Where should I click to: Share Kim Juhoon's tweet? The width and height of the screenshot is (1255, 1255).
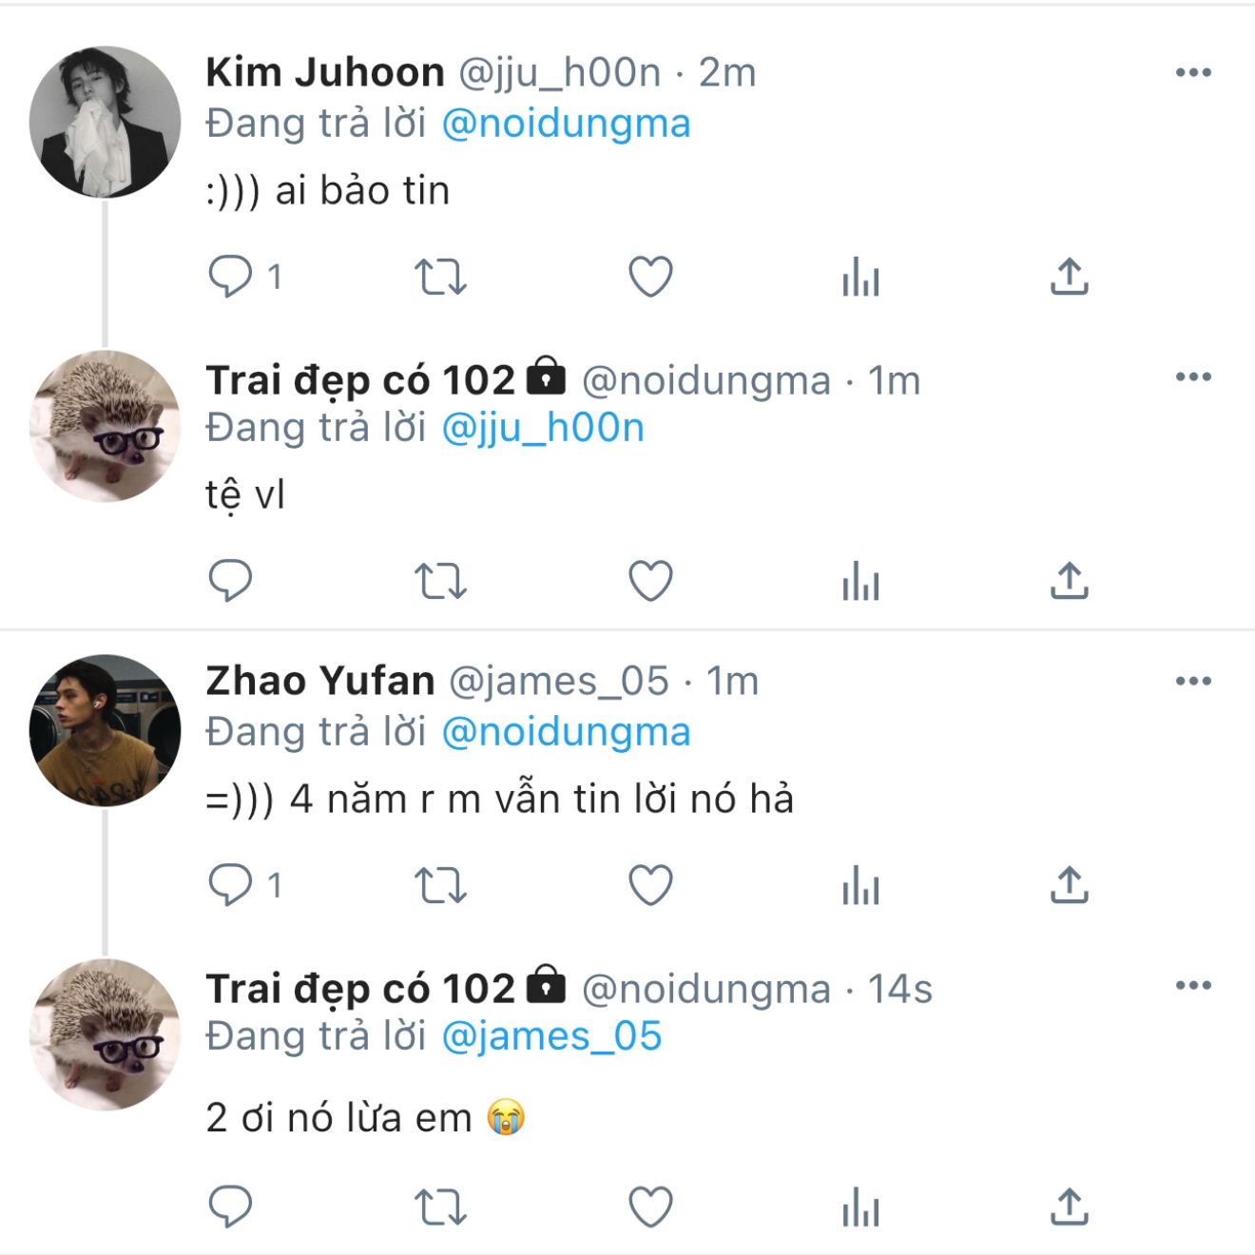coord(1069,276)
